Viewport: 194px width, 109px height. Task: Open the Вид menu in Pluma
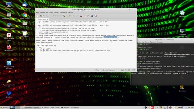(x=47, y=12)
